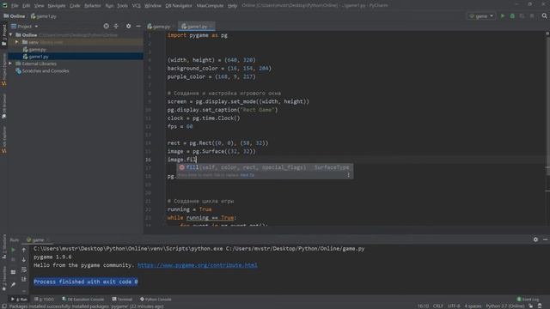This screenshot has width=550, height=309.
Task: Open the Run menu
Action: pos(109,6)
